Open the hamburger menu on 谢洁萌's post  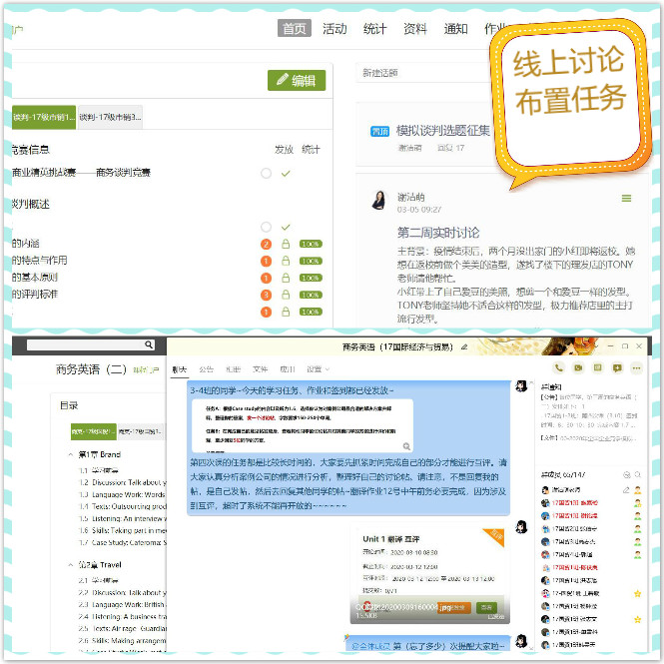(x=626, y=199)
